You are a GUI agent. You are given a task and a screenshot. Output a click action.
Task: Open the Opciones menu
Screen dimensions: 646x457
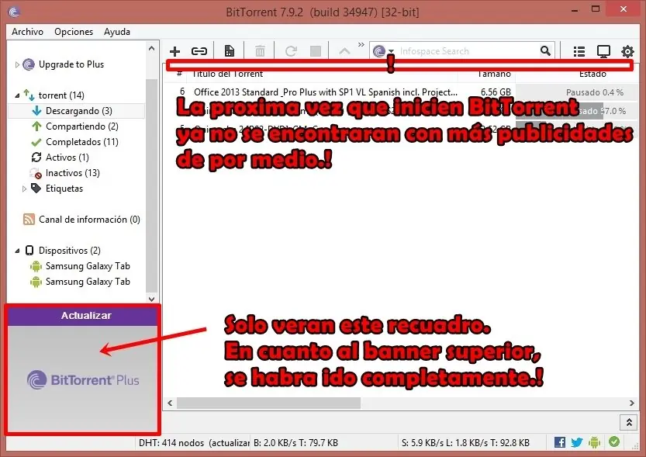tap(74, 32)
